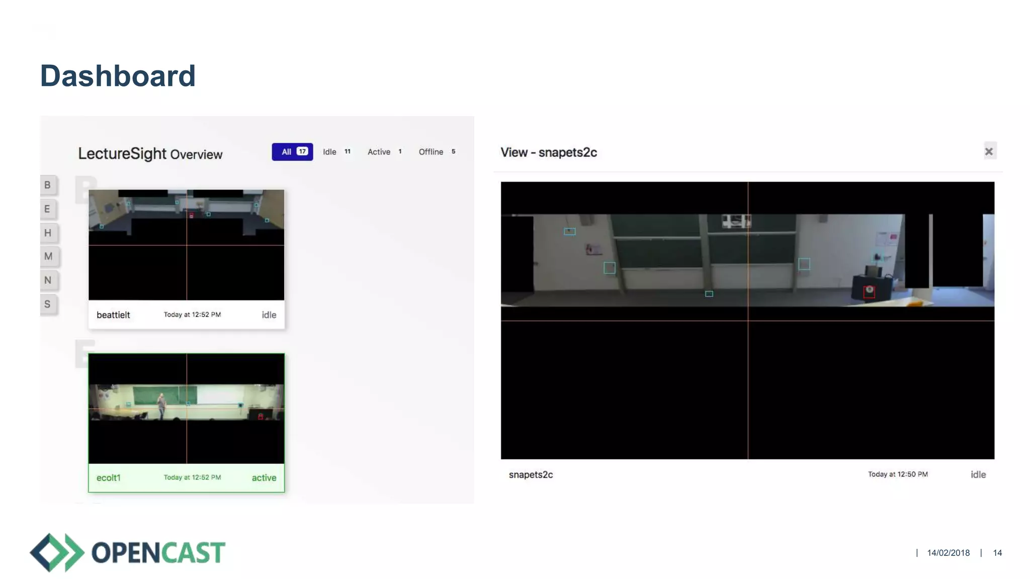Open the ecolt1 active camera thumbnail

pos(187,409)
